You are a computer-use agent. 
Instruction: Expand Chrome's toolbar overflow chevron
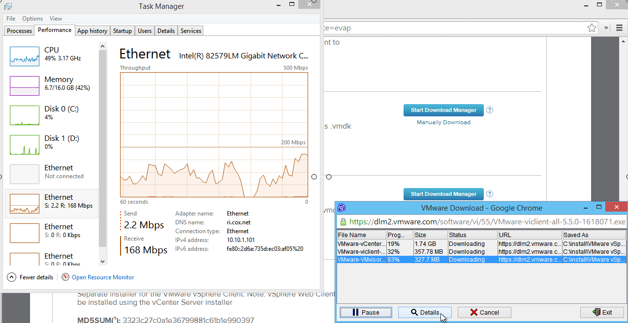pos(606,28)
